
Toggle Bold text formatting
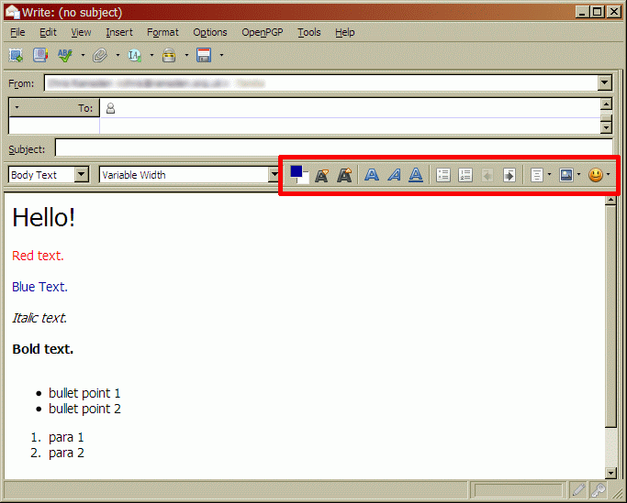point(372,175)
